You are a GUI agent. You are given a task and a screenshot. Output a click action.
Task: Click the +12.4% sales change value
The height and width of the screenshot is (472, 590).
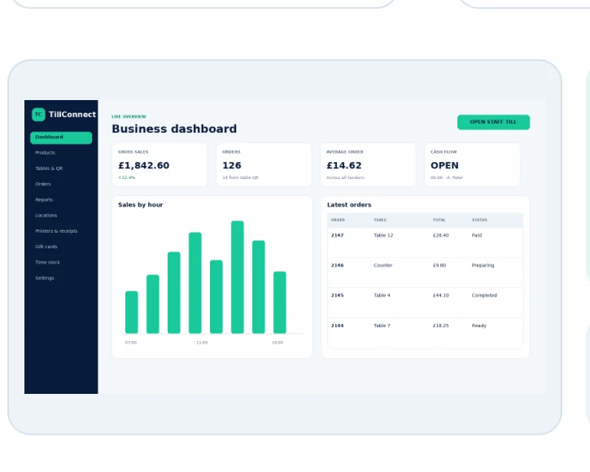tap(127, 177)
